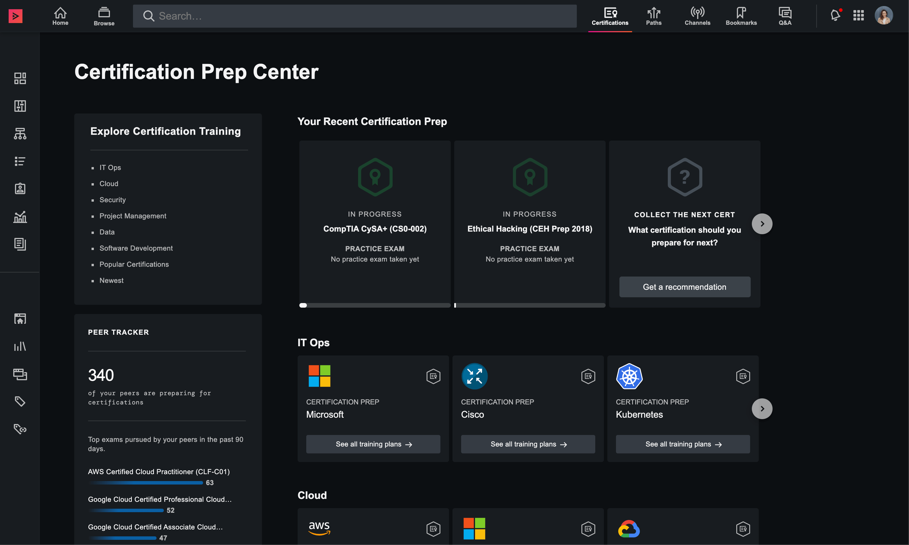Screen dimensions: 909x545
Task: Click the Pluralsight logo icon
Action: point(16,16)
